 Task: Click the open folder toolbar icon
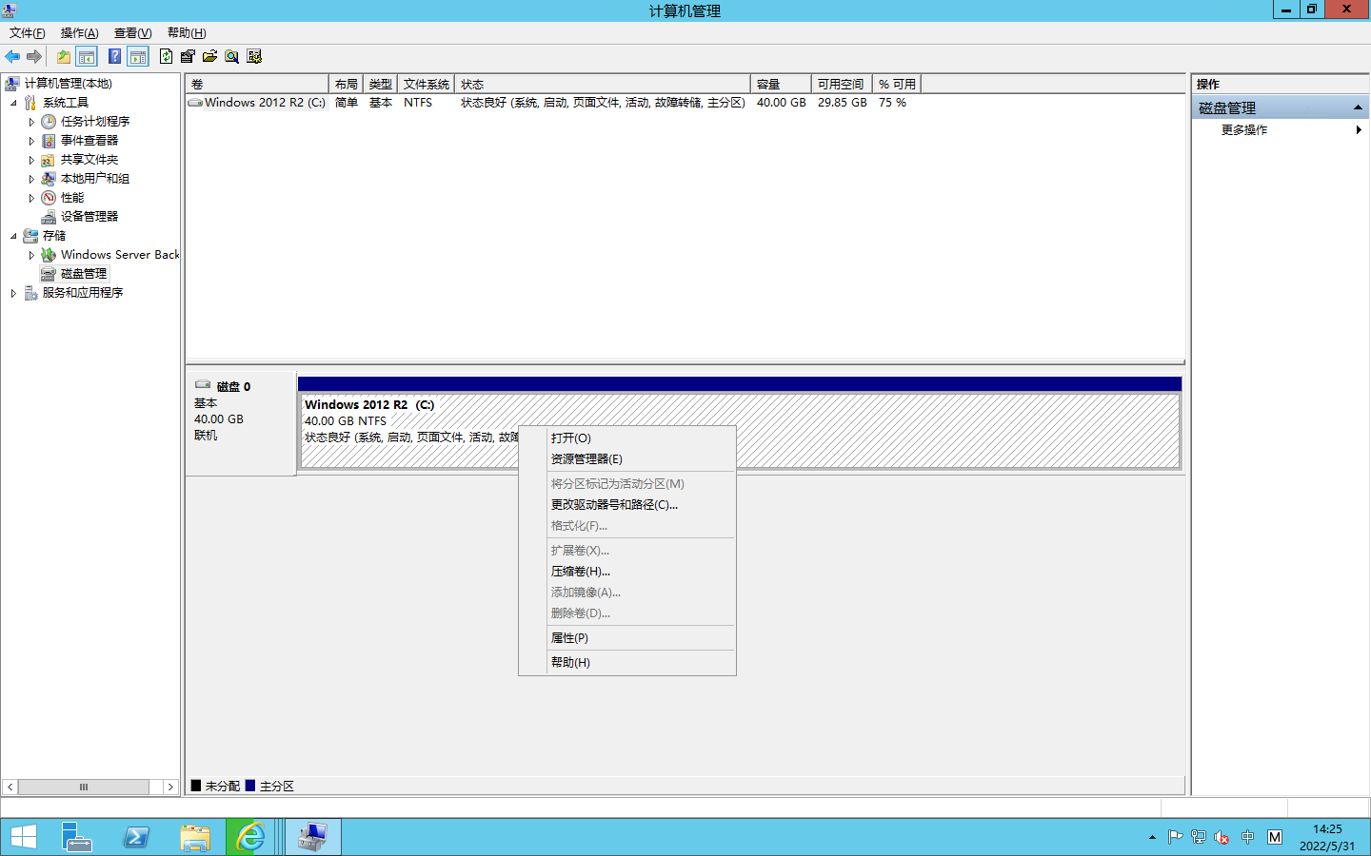[x=209, y=57]
